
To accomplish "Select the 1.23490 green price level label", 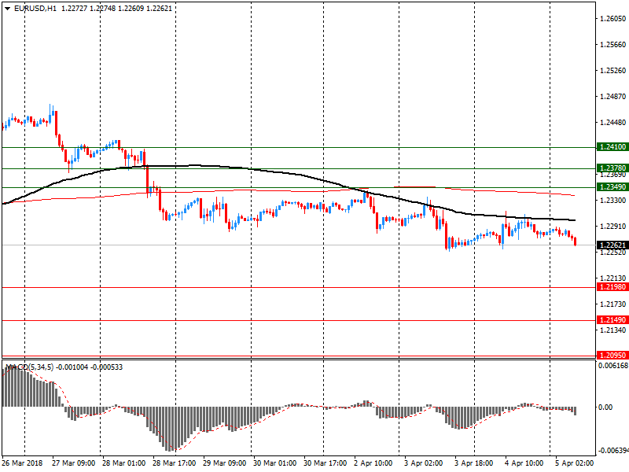I will tap(612, 187).
